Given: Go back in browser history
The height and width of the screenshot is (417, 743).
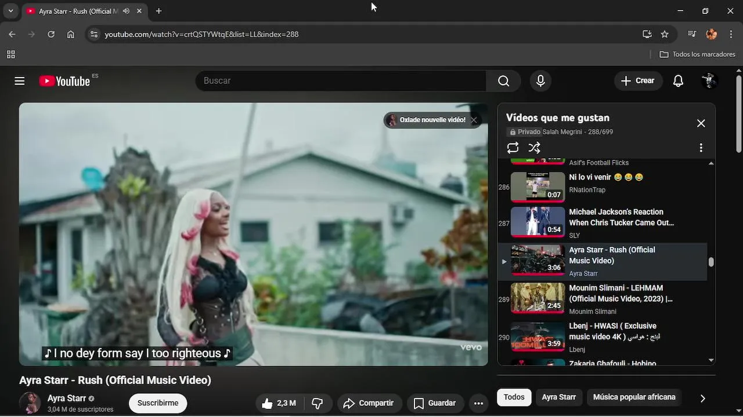Looking at the screenshot, I should (x=12, y=34).
